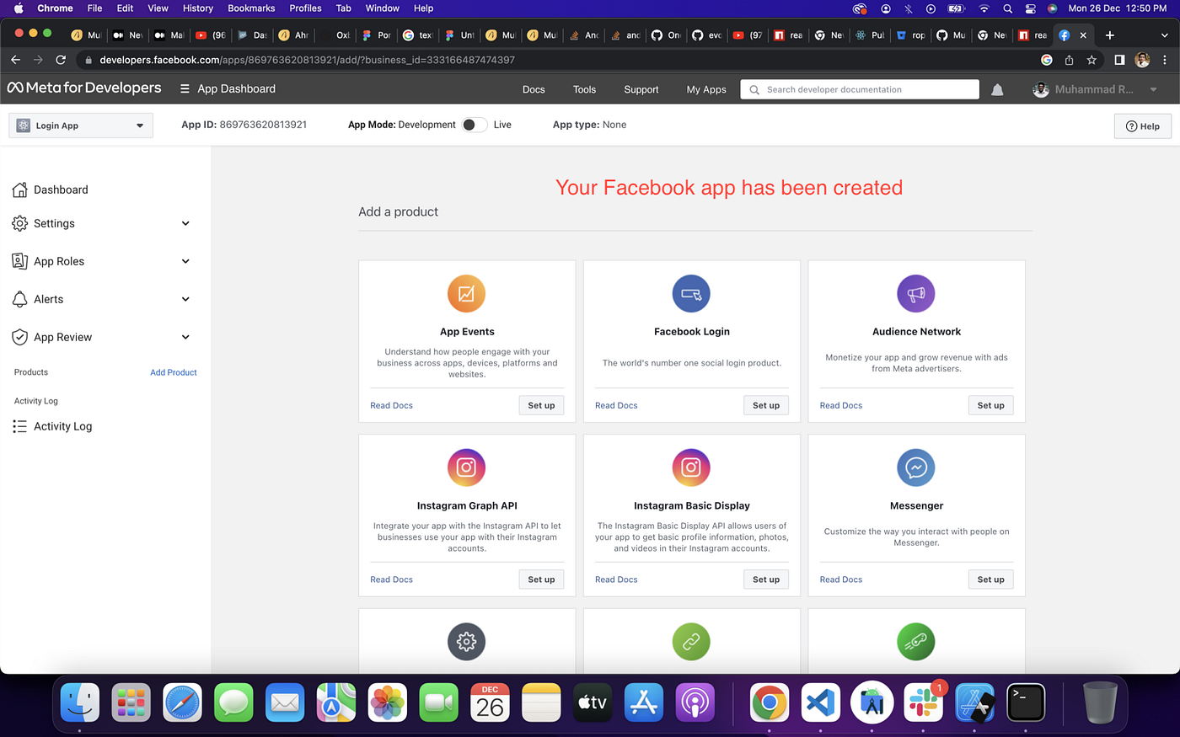Expand the App Review sidebar section
The image size is (1180, 737).
pos(185,337)
